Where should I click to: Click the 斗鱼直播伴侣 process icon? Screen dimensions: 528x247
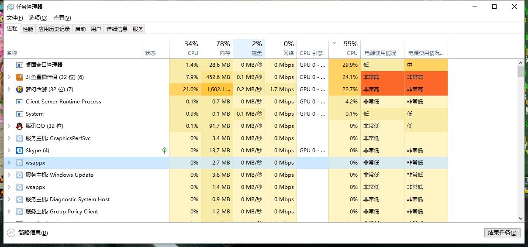click(19, 77)
